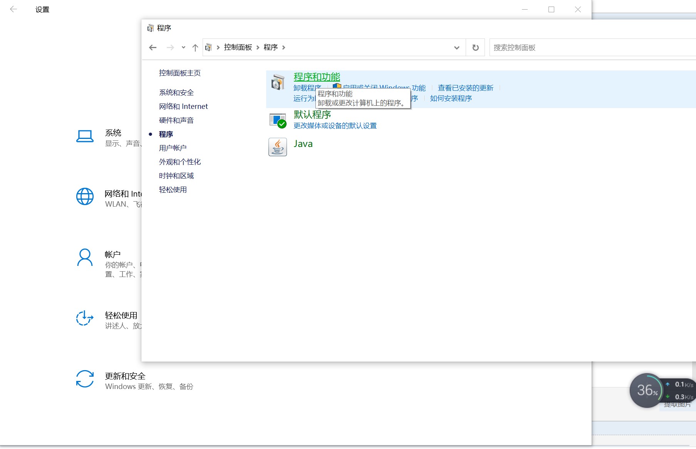This screenshot has width=696, height=449.
Task: Click the 搜索控制面板 search field
Action: click(x=592, y=48)
